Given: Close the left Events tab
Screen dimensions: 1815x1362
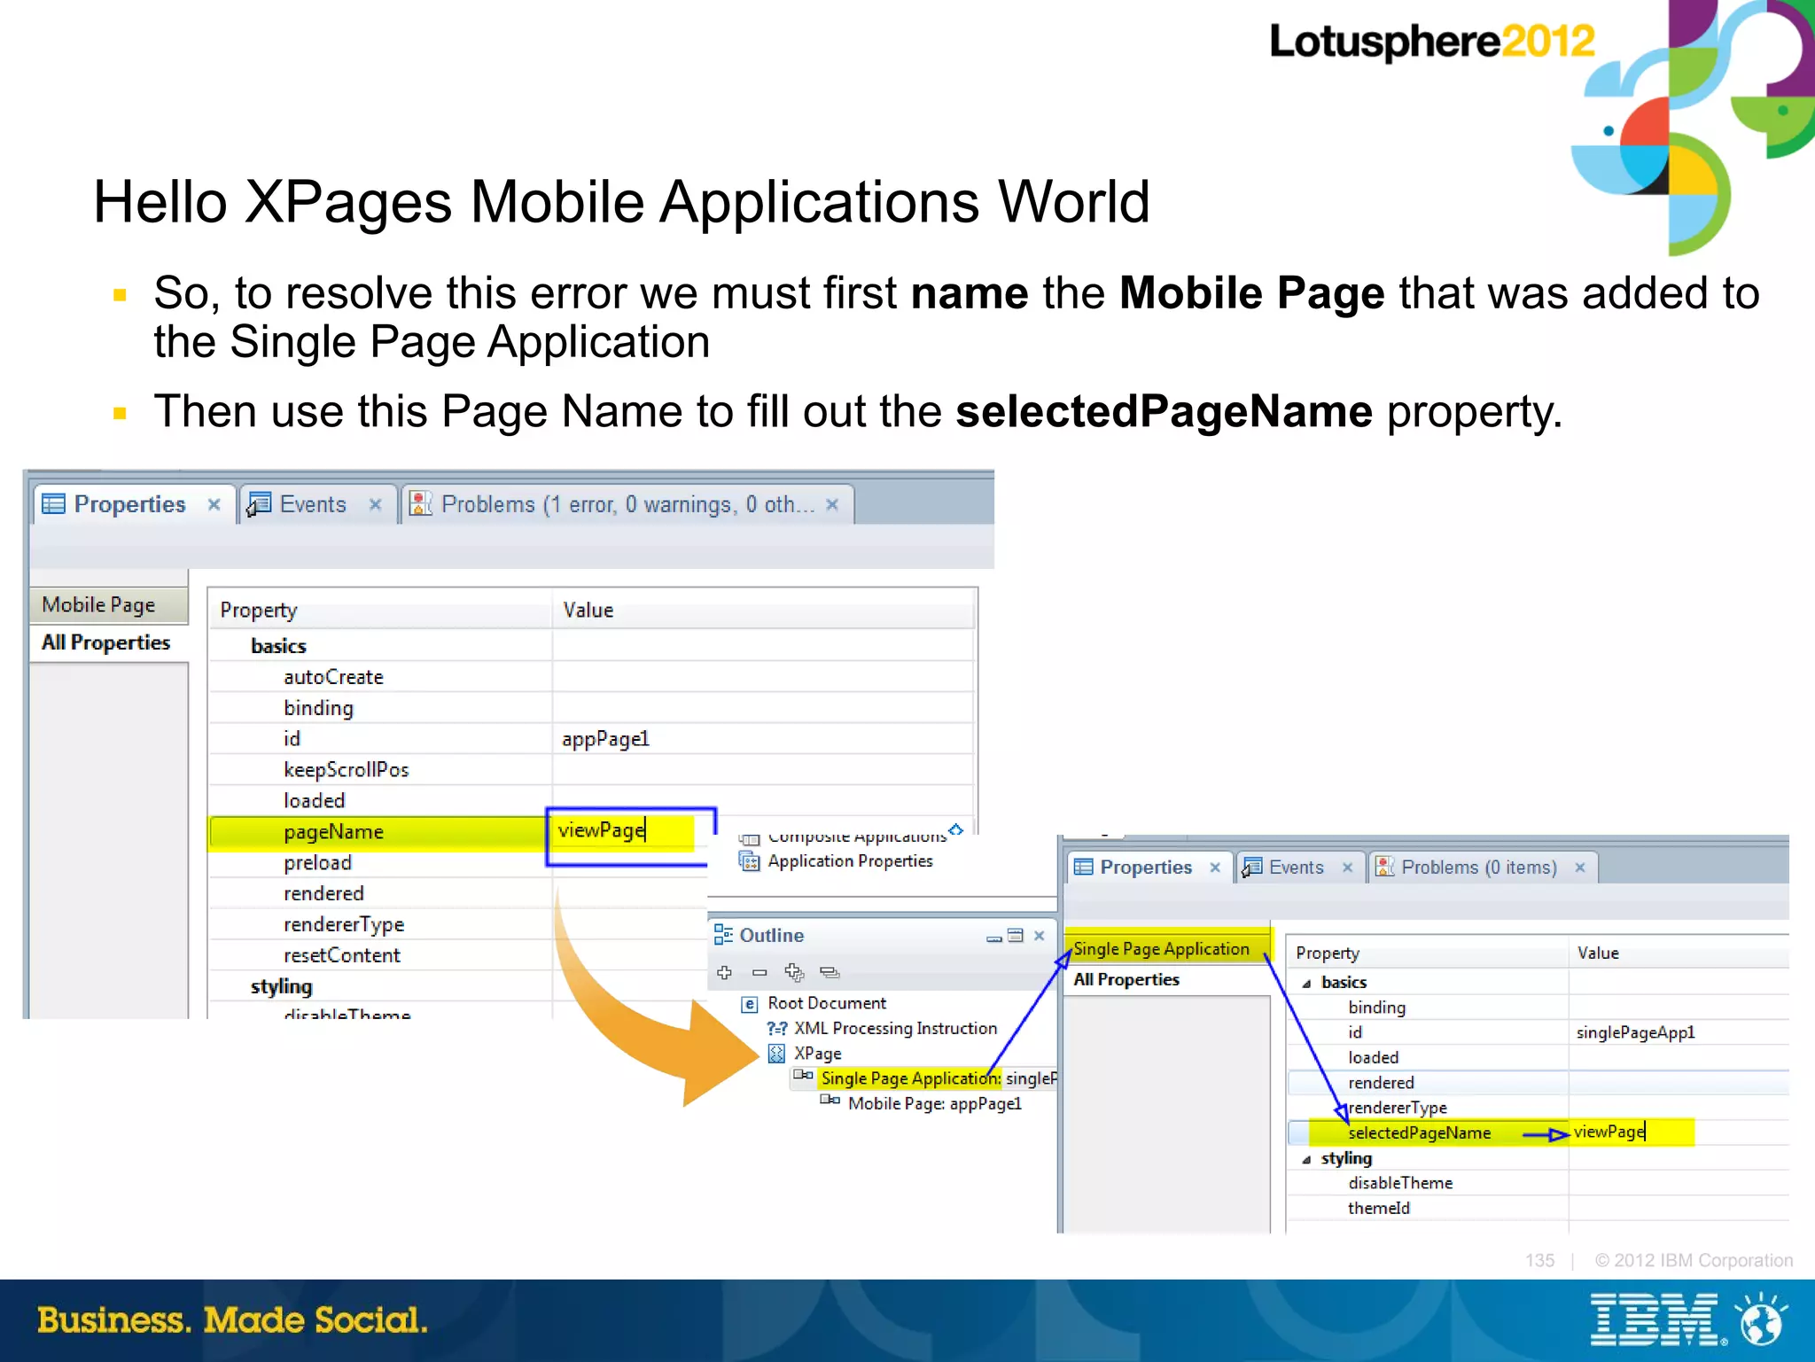Looking at the screenshot, I should 375,504.
